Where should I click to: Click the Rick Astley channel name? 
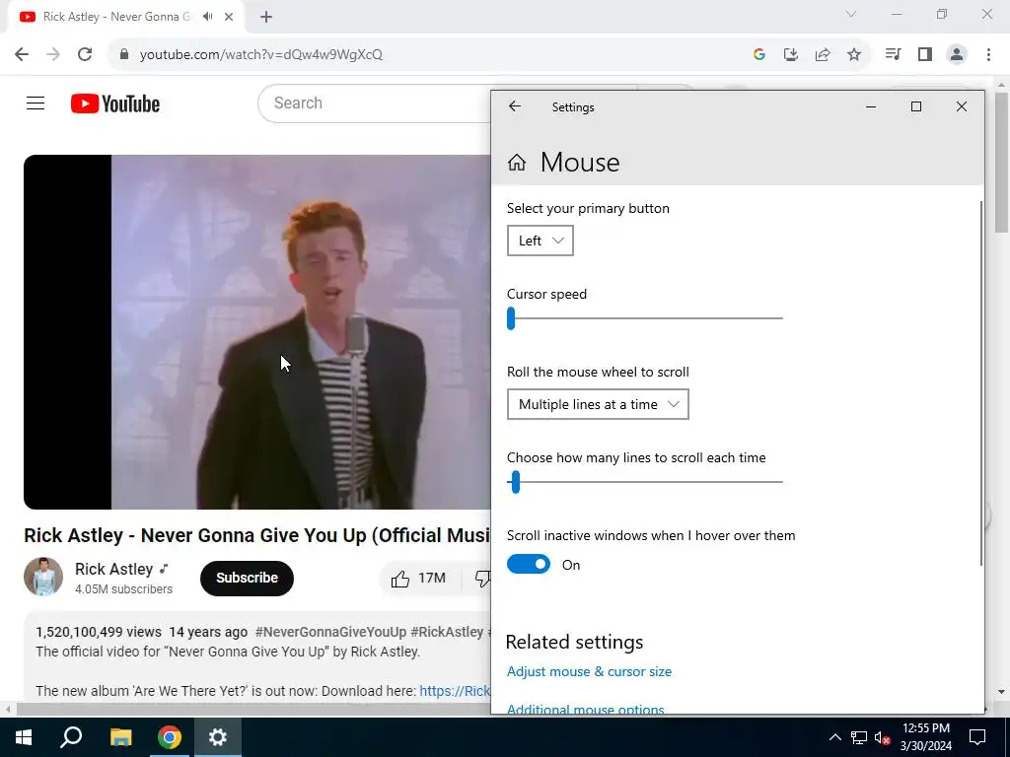(x=114, y=569)
